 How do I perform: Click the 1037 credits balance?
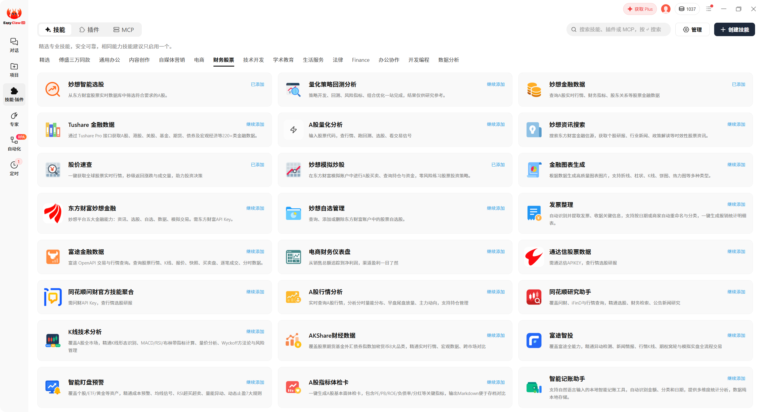[x=687, y=9]
